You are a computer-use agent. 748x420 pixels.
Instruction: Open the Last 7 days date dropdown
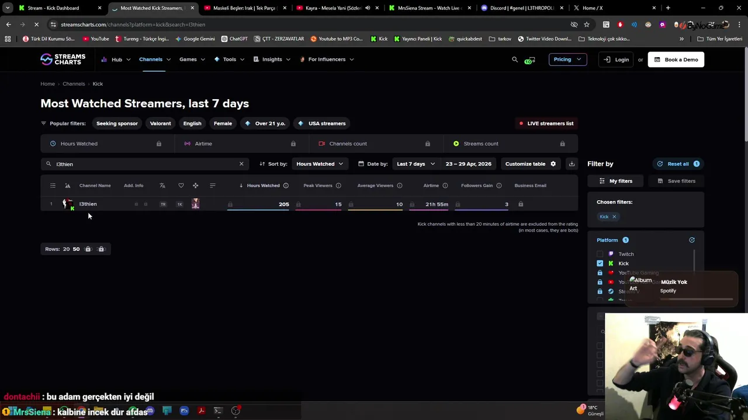(x=415, y=164)
